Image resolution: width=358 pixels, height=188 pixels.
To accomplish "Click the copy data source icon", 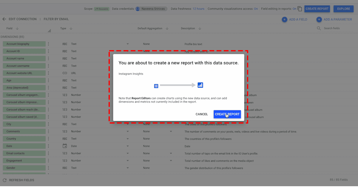I will click(300, 9).
